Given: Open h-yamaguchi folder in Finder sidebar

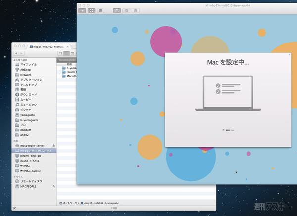Looking at the screenshot, I should click(x=29, y=120).
